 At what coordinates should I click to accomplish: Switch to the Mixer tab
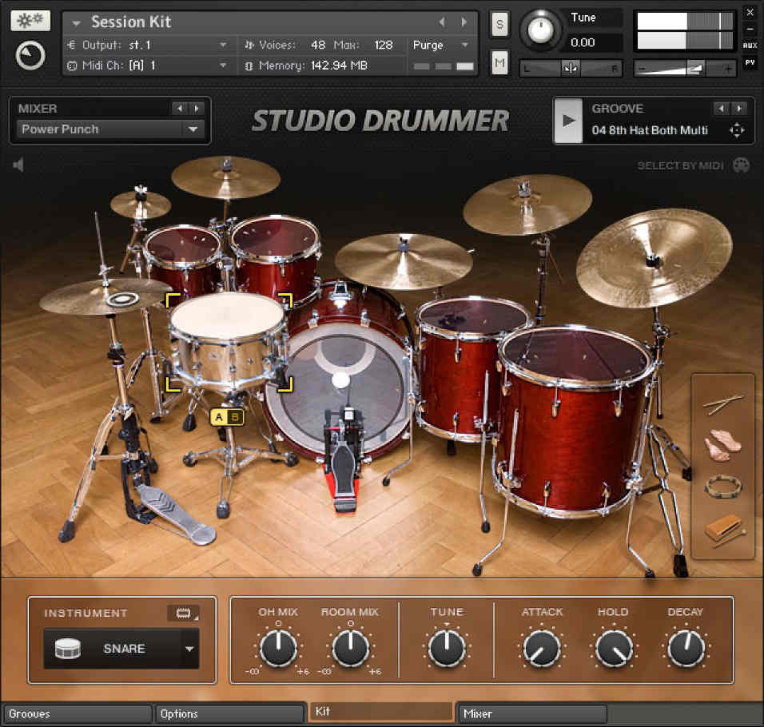[x=531, y=713]
